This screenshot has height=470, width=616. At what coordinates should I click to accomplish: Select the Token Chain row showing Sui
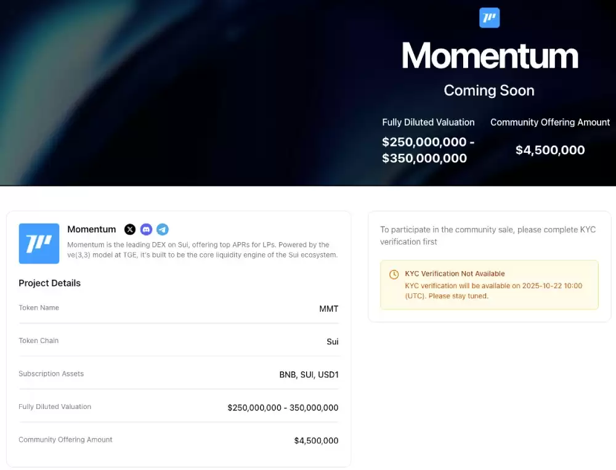pyautogui.click(x=179, y=341)
